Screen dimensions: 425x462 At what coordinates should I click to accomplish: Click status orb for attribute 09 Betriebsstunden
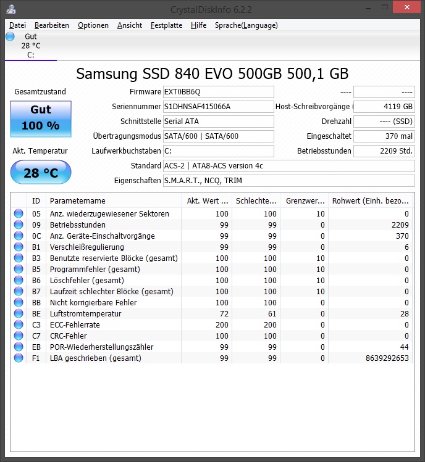point(19,225)
